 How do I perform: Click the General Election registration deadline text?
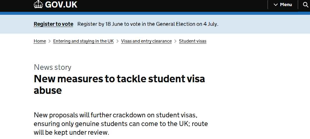(148, 24)
